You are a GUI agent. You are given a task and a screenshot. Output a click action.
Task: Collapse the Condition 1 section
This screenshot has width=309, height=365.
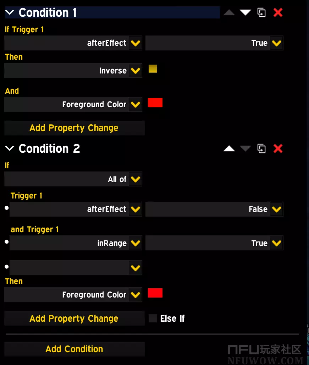tap(10, 13)
